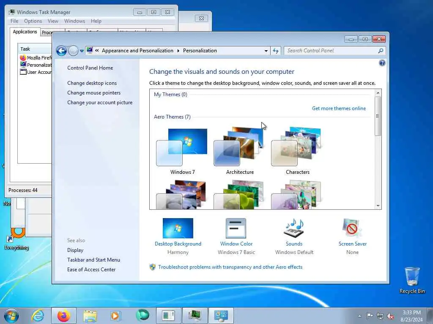Select the Recycle Bin desktop icon
The height and width of the screenshot is (324, 433).
[x=412, y=280]
